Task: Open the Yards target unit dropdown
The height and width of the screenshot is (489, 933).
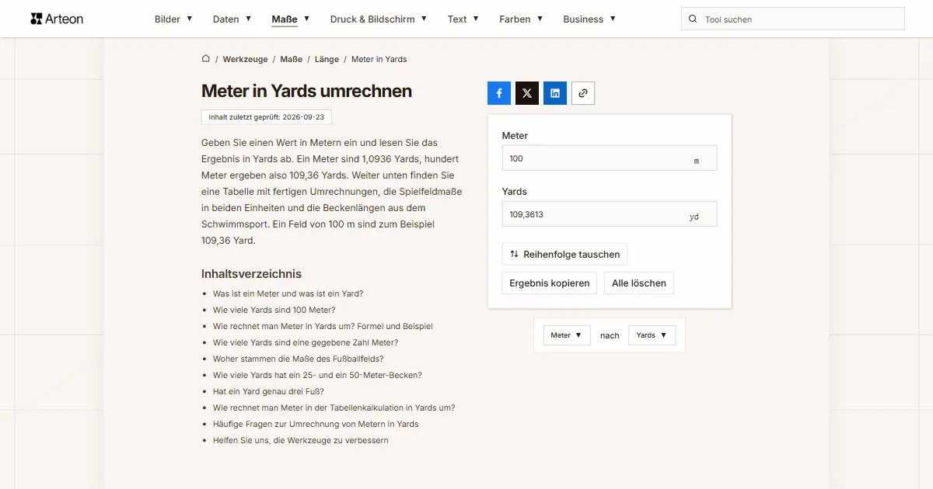Action: 652,335
